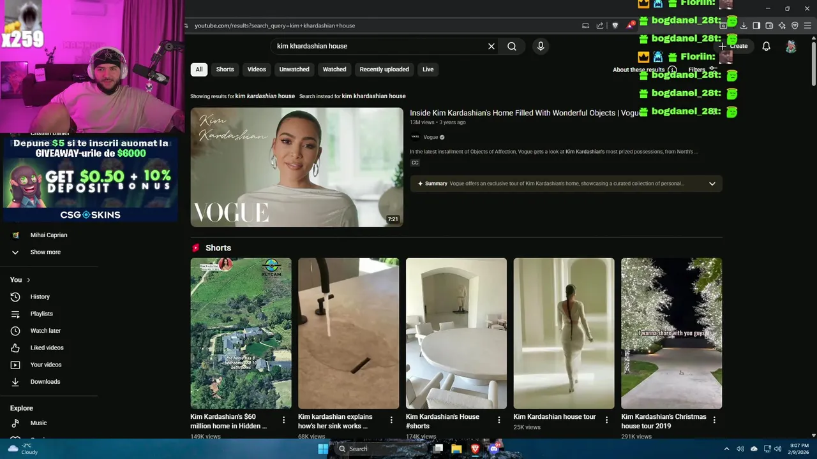Open sink works Short thumbnail
Viewport: 817px width, 459px height.
tap(349, 333)
